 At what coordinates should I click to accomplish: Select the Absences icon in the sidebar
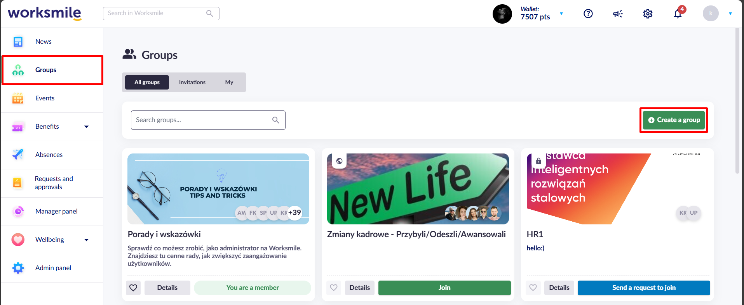18,155
